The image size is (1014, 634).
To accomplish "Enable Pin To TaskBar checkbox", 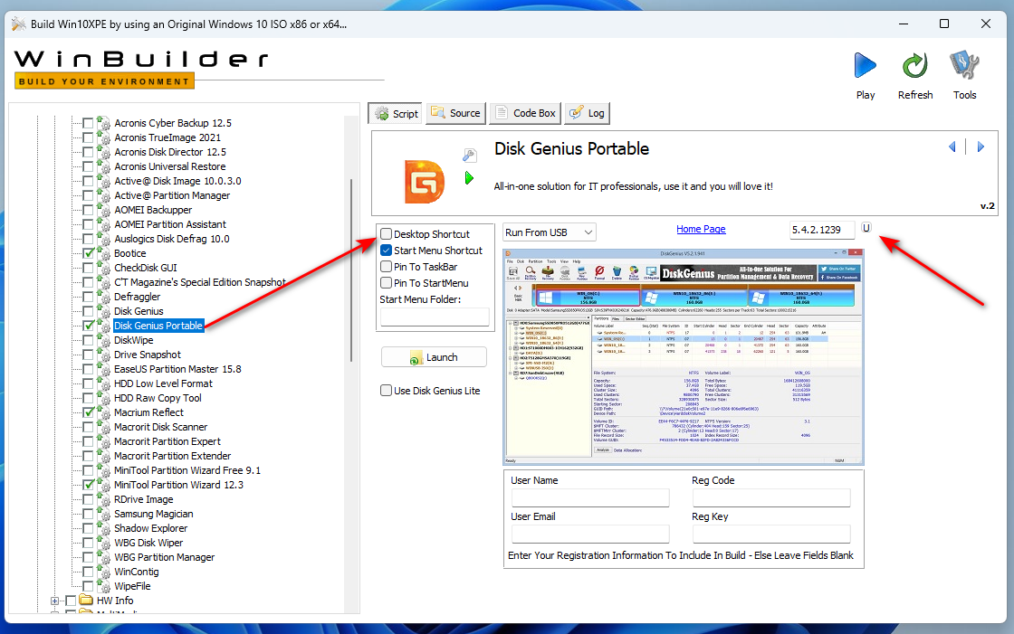I will coord(386,266).
